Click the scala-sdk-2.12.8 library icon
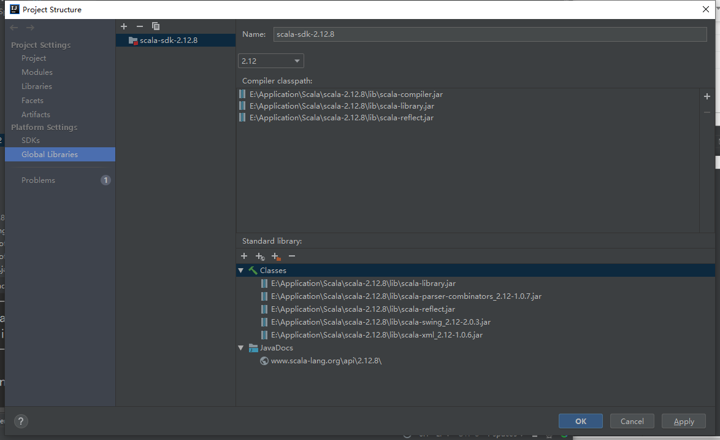Viewport: 720px width, 440px height. click(133, 41)
